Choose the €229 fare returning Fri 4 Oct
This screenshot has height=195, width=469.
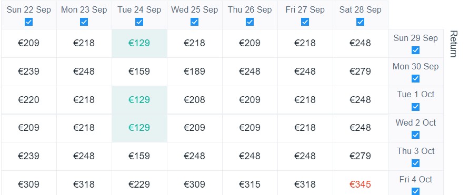tap(139, 184)
